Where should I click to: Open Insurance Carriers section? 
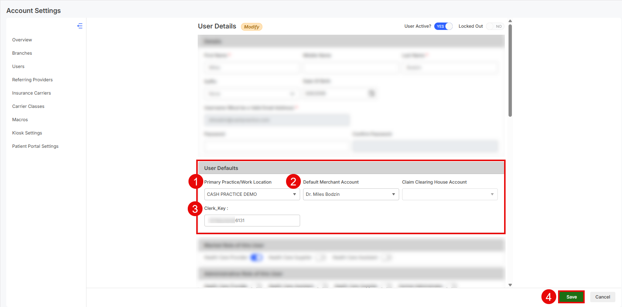tap(31, 93)
